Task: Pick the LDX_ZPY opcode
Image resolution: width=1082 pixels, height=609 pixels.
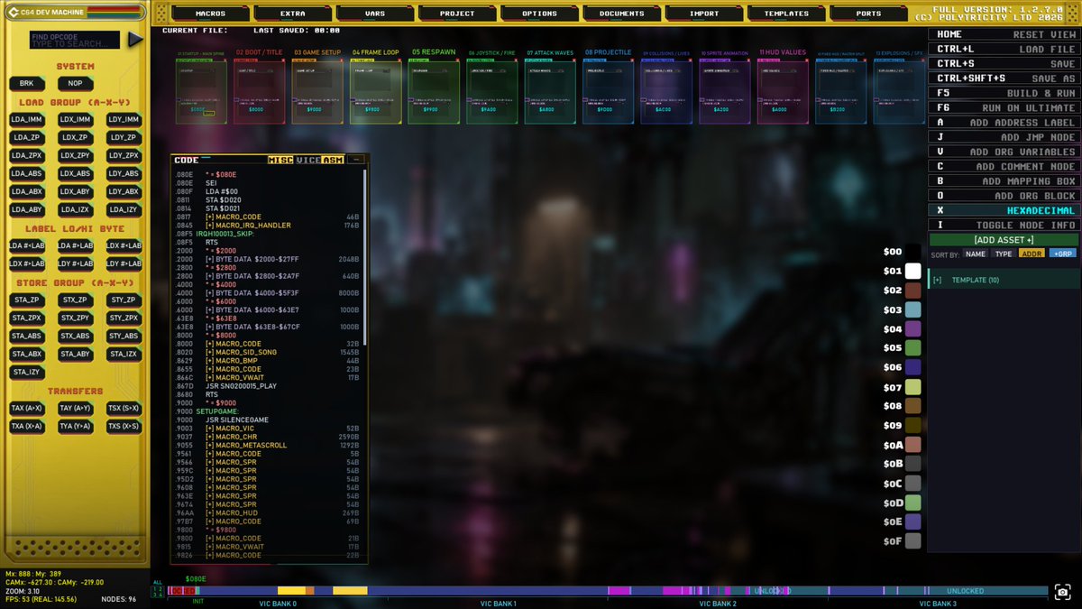Action: [x=76, y=155]
